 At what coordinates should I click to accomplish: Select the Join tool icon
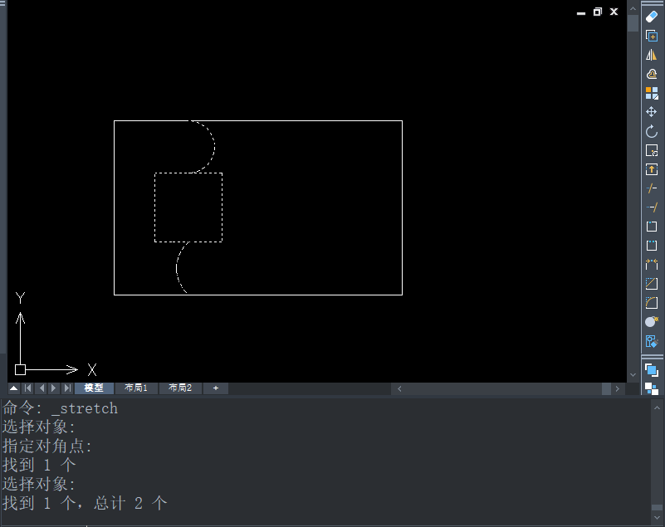(x=652, y=265)
